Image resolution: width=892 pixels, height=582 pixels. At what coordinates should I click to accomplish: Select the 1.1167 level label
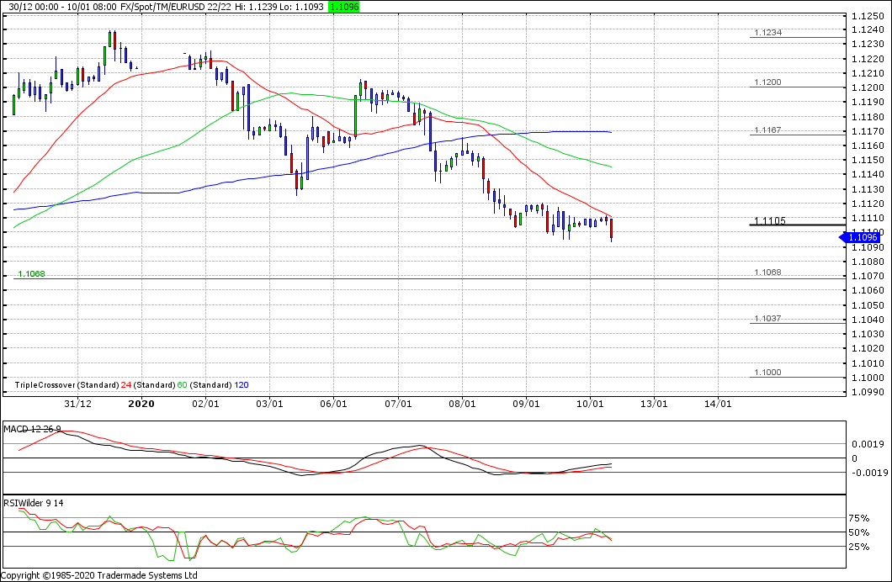(768, 130)
